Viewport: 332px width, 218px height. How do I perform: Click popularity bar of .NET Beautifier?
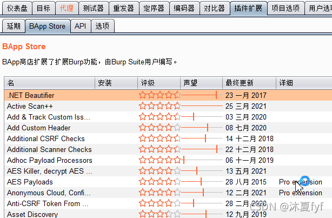(202, 95)
